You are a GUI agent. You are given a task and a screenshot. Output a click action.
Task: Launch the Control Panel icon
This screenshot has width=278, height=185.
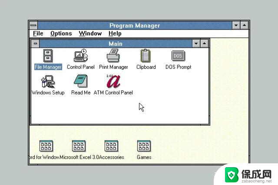click(81, 55)
